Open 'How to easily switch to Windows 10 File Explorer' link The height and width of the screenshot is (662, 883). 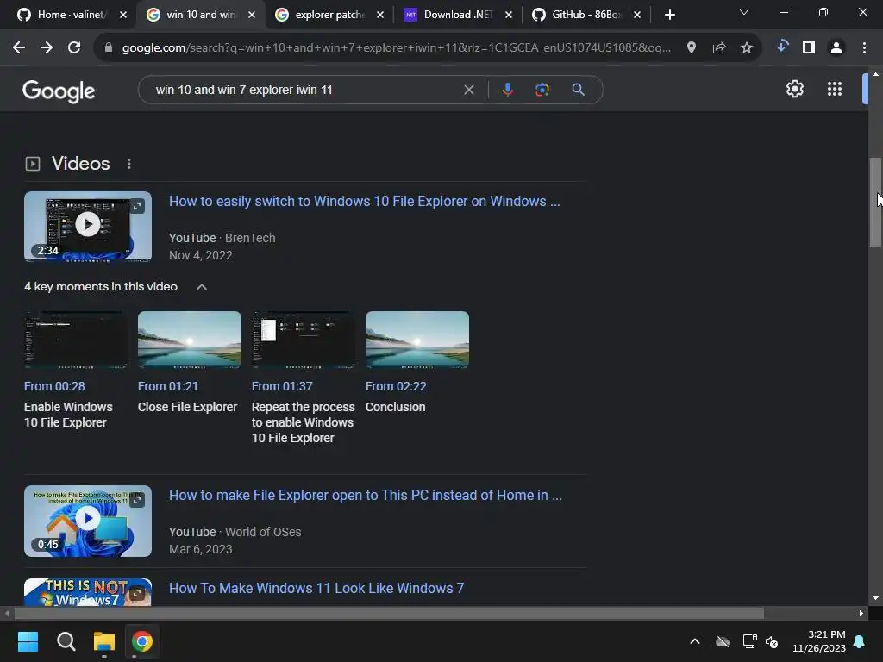tap(365, 202)
